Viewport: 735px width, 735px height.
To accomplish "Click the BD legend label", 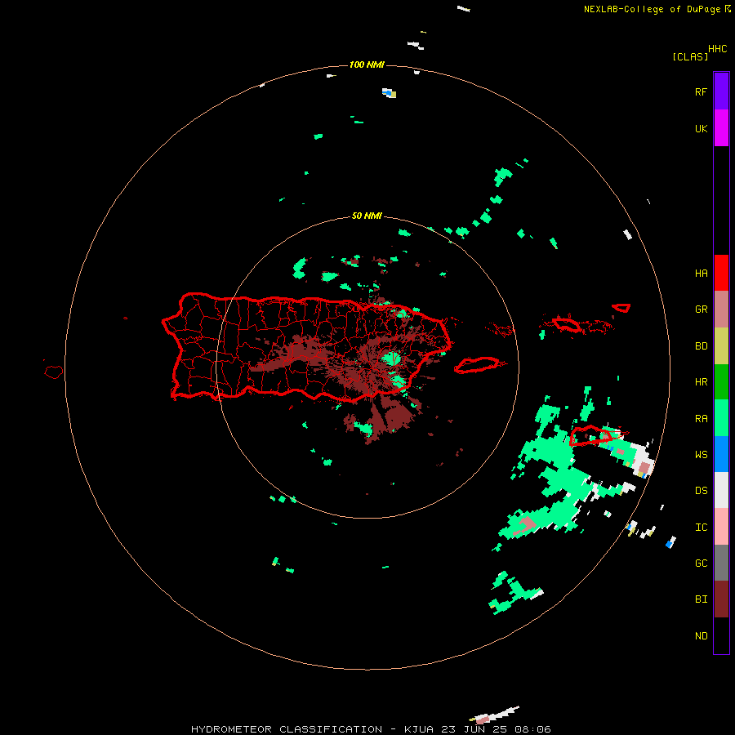I will [701, 346].
